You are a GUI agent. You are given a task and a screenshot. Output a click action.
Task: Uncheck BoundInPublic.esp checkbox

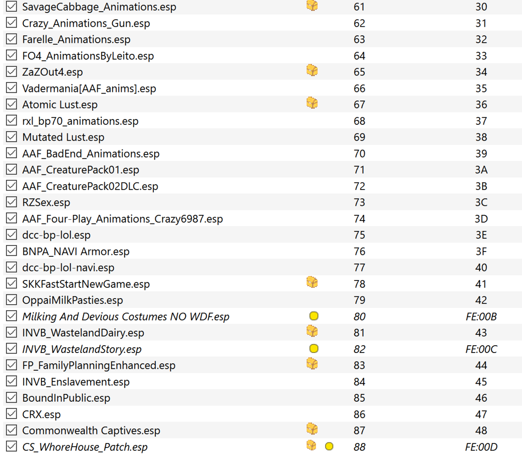(12, 397)
